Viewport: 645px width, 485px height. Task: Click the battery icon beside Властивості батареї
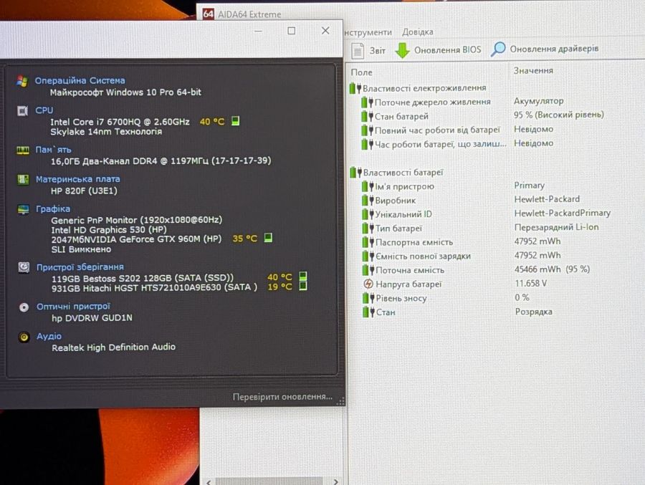356,173
